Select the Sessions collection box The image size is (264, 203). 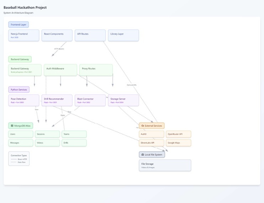(x=47, y=134)
